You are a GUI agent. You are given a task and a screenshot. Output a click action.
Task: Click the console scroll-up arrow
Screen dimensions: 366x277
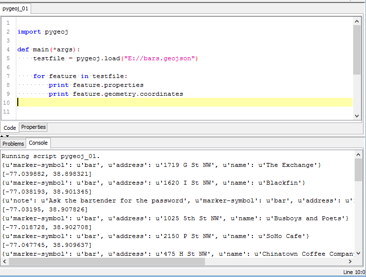(358, 155)
